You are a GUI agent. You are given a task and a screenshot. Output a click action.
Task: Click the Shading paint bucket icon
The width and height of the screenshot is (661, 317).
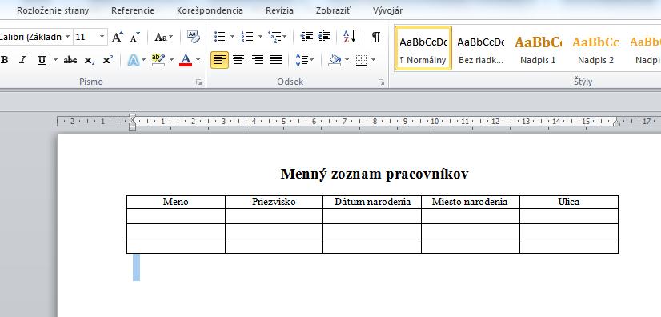click(x=335, y=60)
